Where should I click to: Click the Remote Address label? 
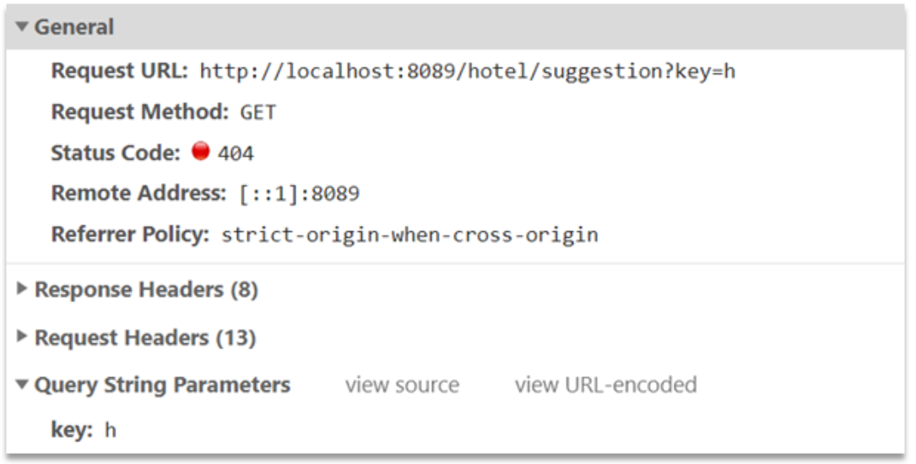point(138,193)
